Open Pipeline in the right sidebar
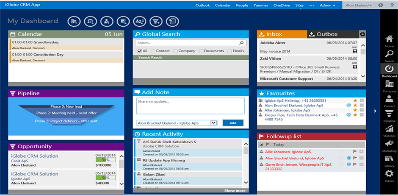This screenshot has height=195, width=398. coord(389,116)
